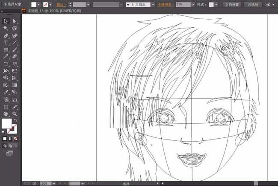The width and height of the screenshot is (278, 186).
Task: Activate the Pen tool
Action: [6, 35]
